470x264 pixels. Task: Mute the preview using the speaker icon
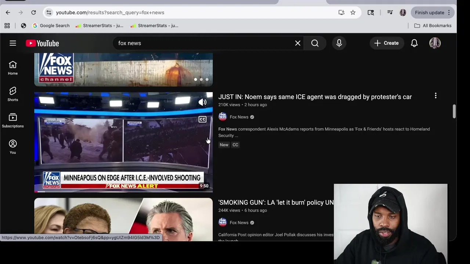pyautogui.click(x=202, y=102)
